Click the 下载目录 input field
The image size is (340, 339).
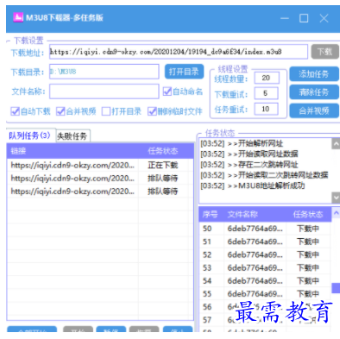104,72
